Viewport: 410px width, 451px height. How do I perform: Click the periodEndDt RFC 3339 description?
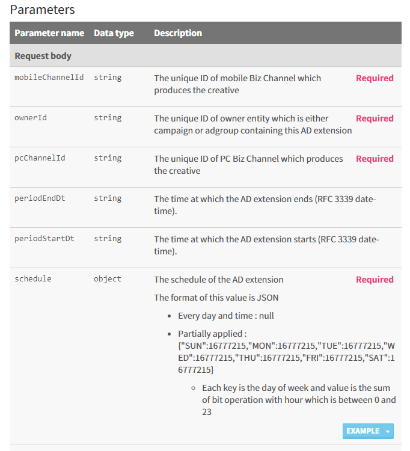point(265,205)
